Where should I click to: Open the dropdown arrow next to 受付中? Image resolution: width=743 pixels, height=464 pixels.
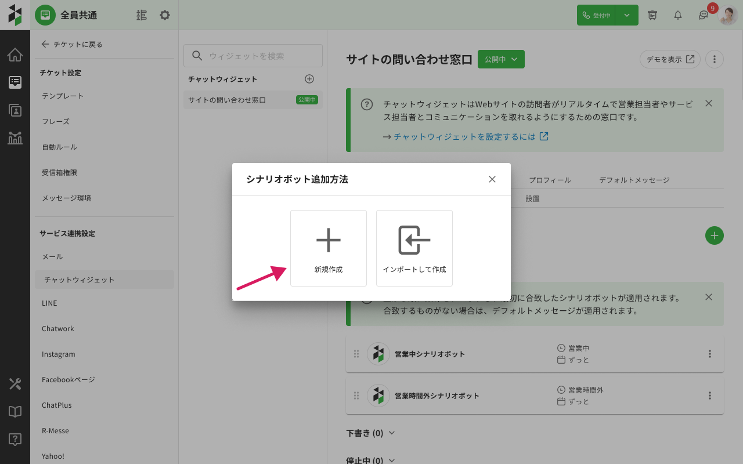pos(627,15)
